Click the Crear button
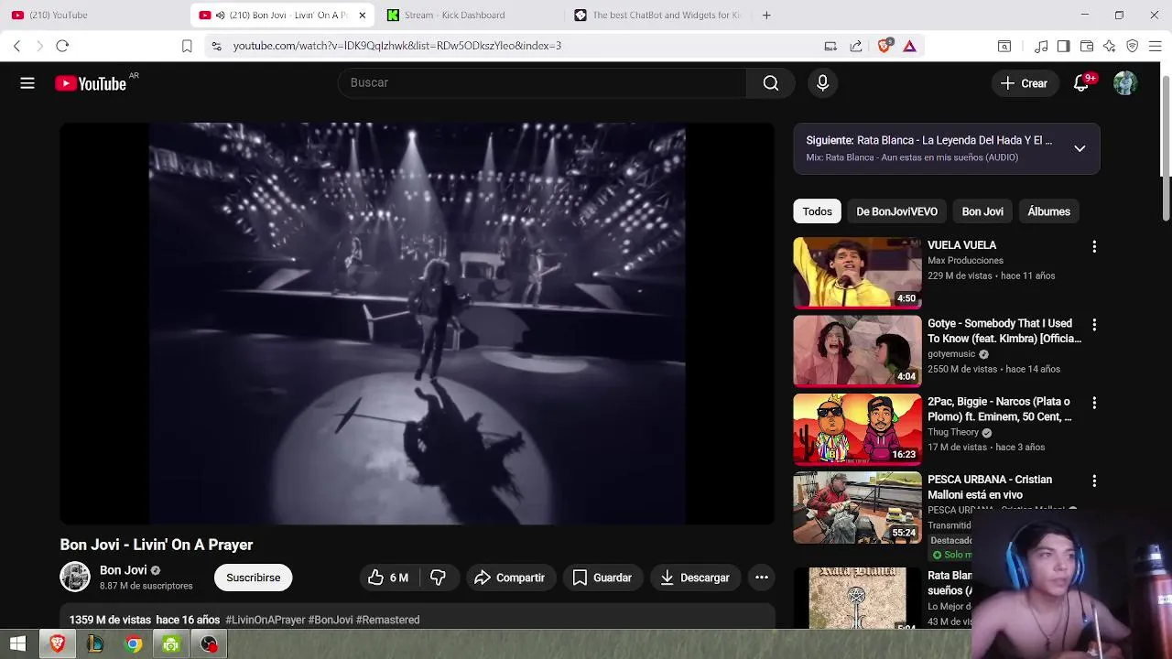Viewport: 1172px width, 659px height. click(1025, 83)
